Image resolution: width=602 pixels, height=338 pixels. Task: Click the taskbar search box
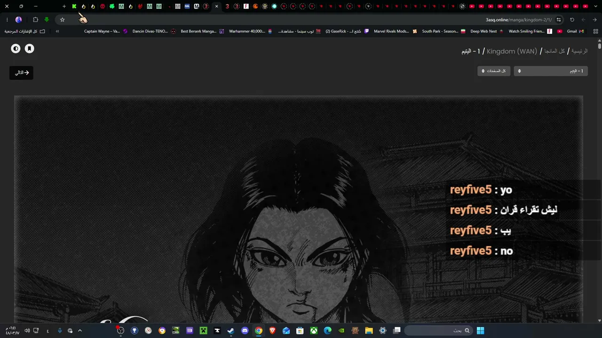point(438,330)
